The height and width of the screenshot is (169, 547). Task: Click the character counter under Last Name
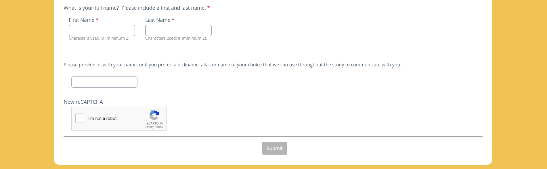[x=176, y=39]
